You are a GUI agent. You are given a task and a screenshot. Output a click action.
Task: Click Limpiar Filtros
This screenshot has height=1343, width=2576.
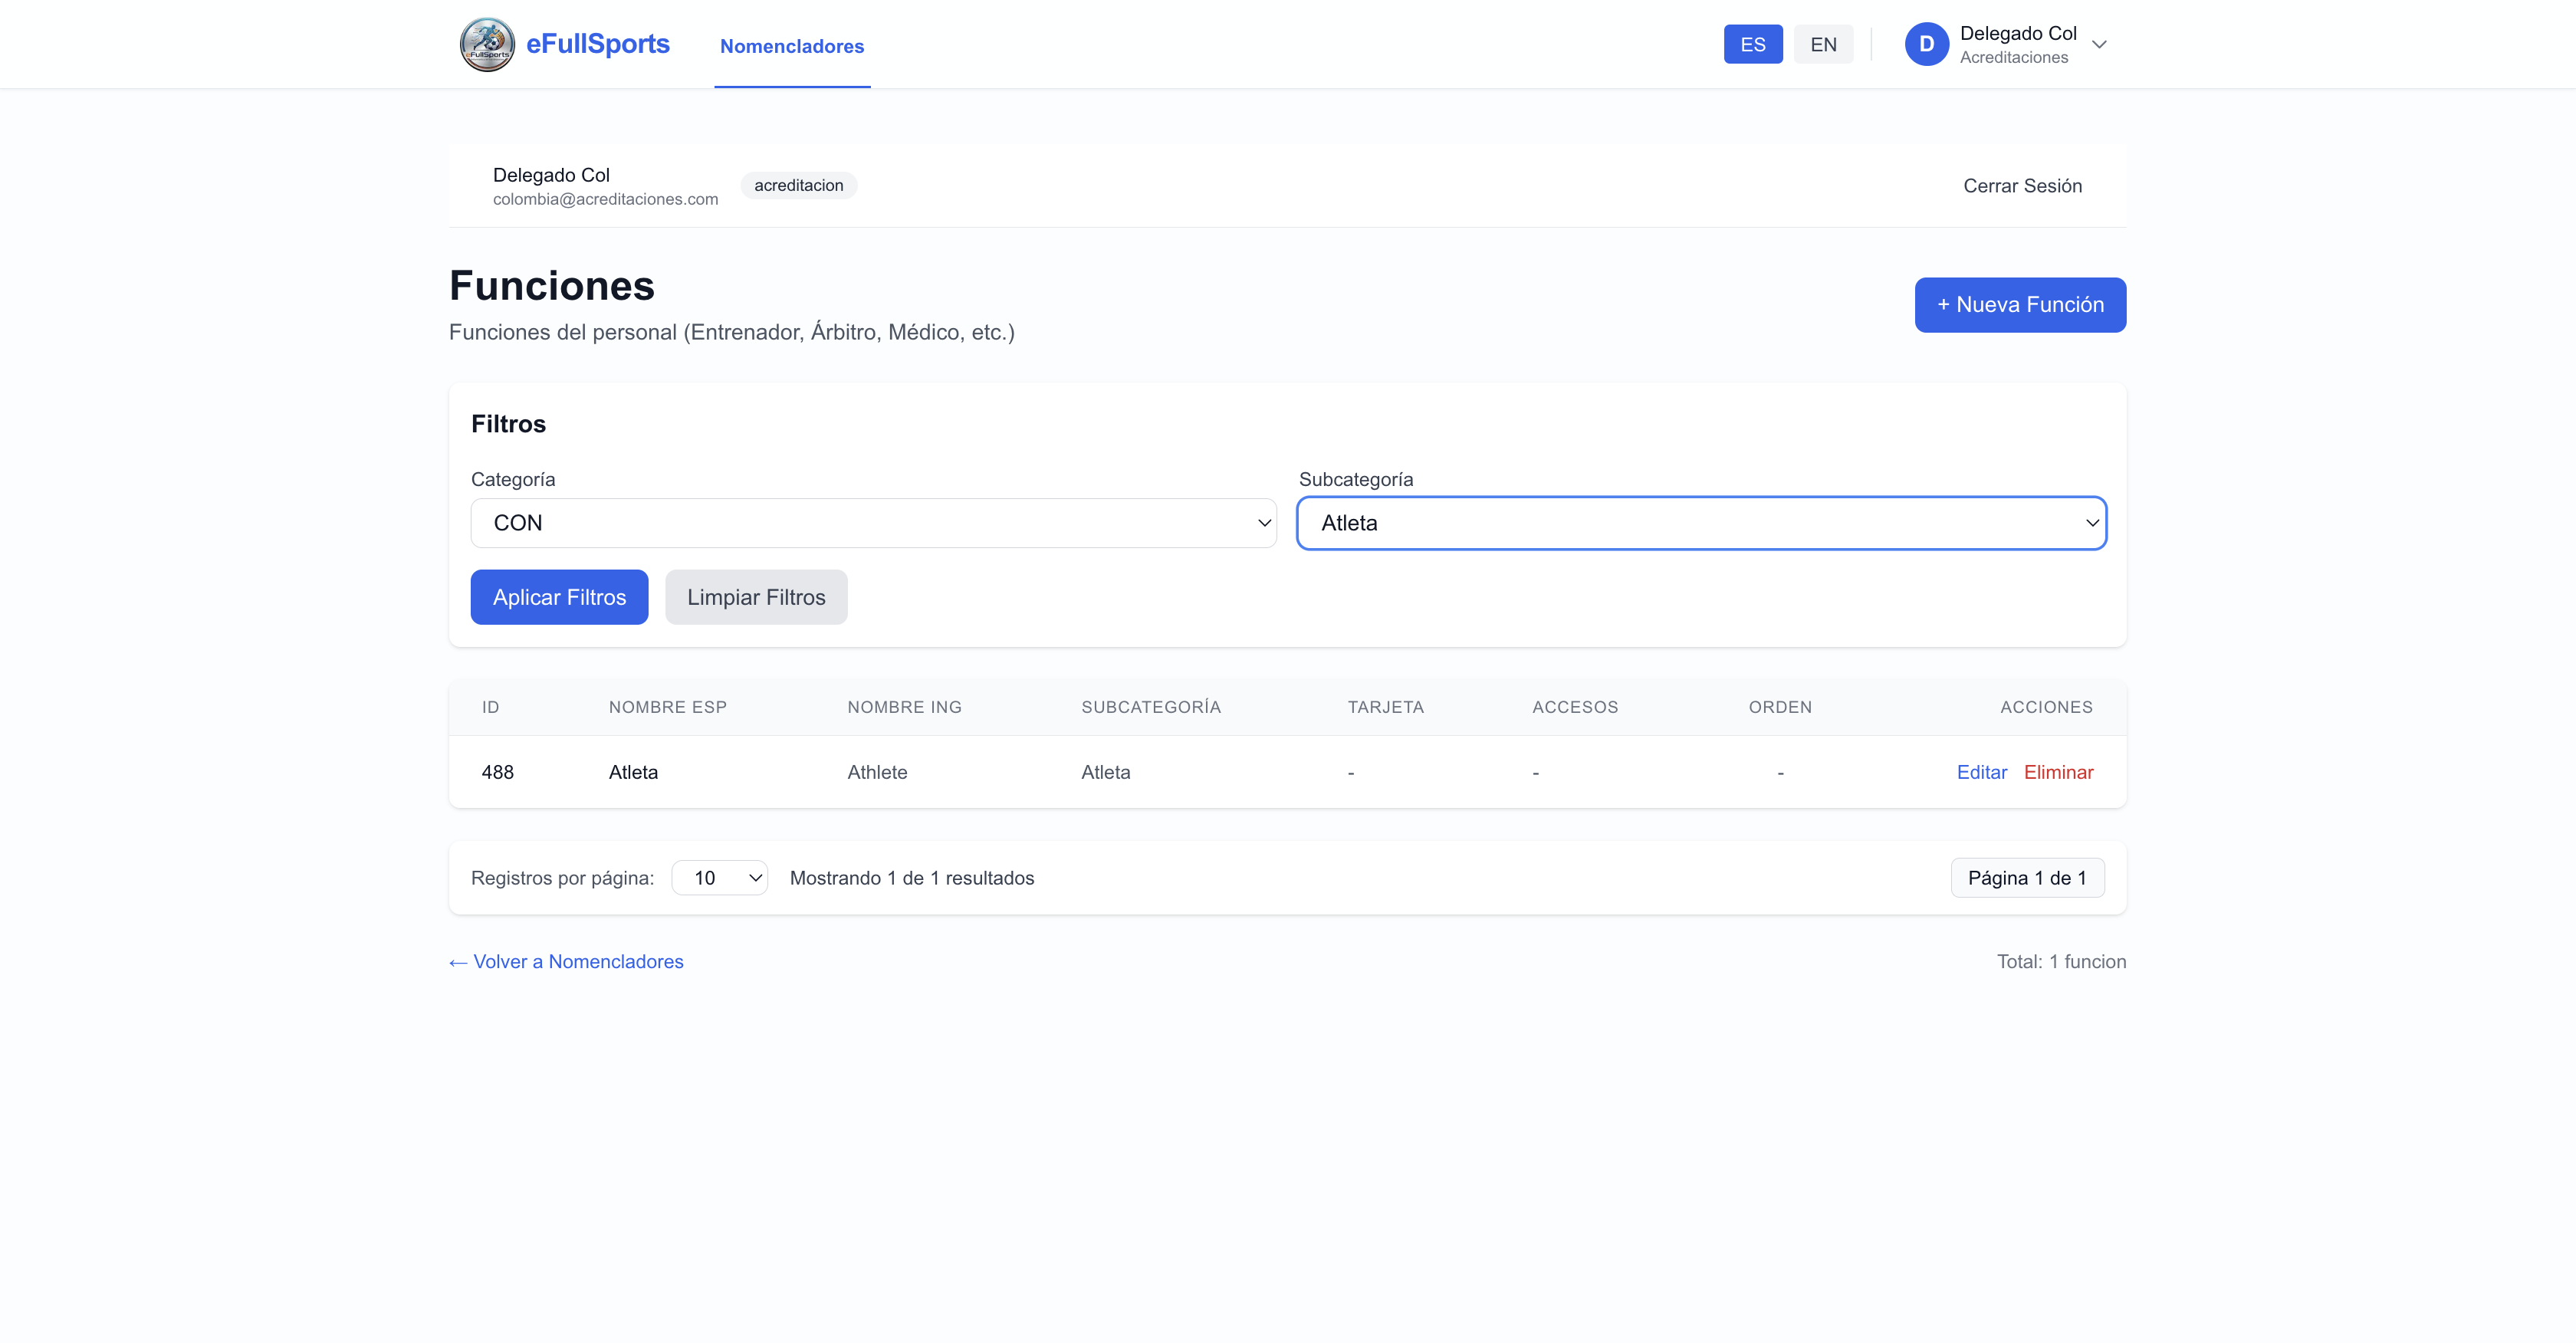point(755,597)
